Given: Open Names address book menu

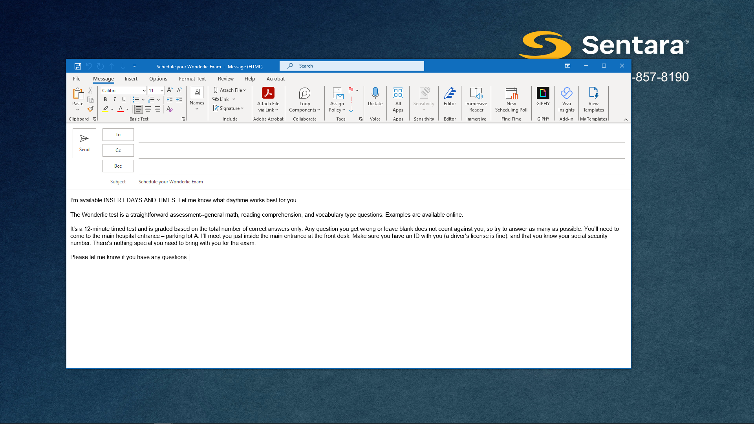Looking at the screenshot, I should click(x=197, y=98).
